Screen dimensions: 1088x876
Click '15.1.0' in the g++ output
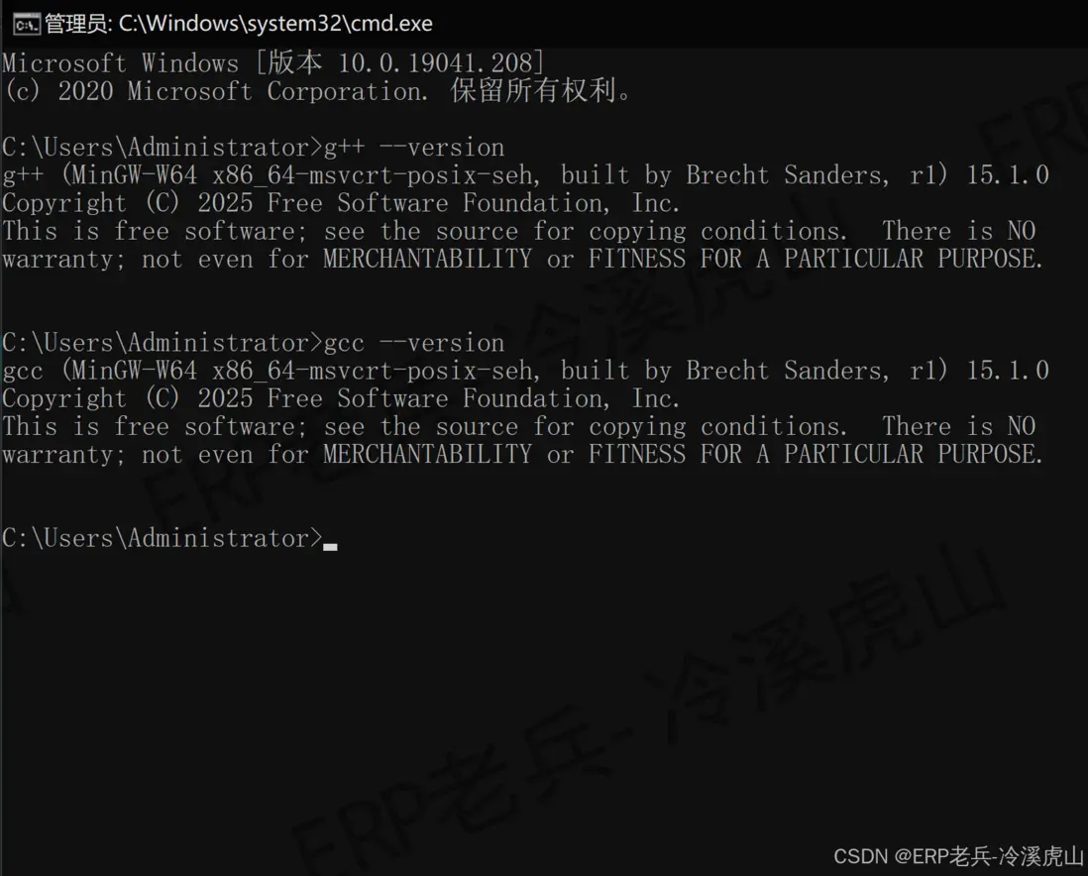click(1008, 175)
